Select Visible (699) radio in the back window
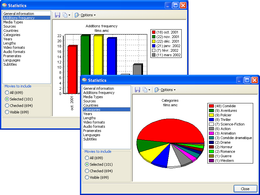This screenshot has width=260, height=195. [x=7, y=112]
